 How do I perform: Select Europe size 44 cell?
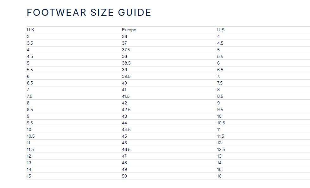pyautogui.click(x=124, y=123)
